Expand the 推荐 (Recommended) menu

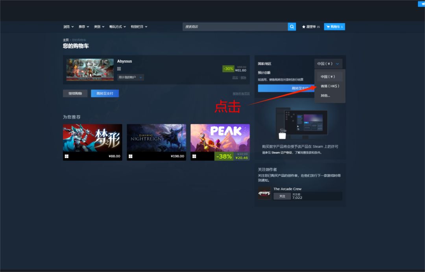[84, 27]
